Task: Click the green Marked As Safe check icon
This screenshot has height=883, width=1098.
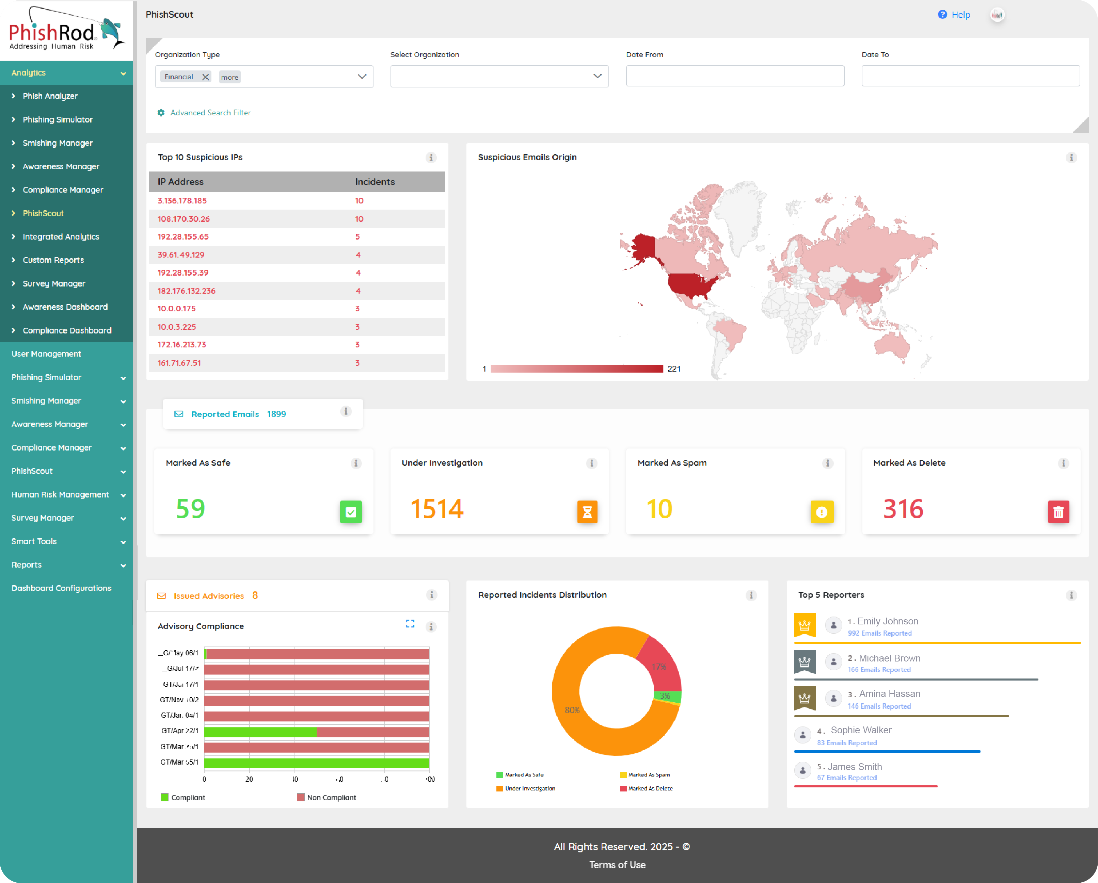Action: (x=350, y=511)
